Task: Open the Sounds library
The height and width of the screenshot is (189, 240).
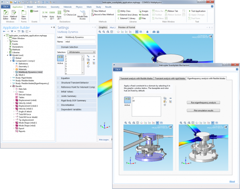Action: [144, 15]
